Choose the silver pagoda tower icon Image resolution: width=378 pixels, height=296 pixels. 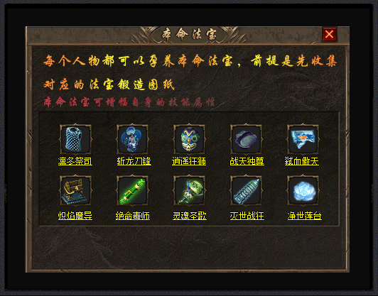(246, 191)
